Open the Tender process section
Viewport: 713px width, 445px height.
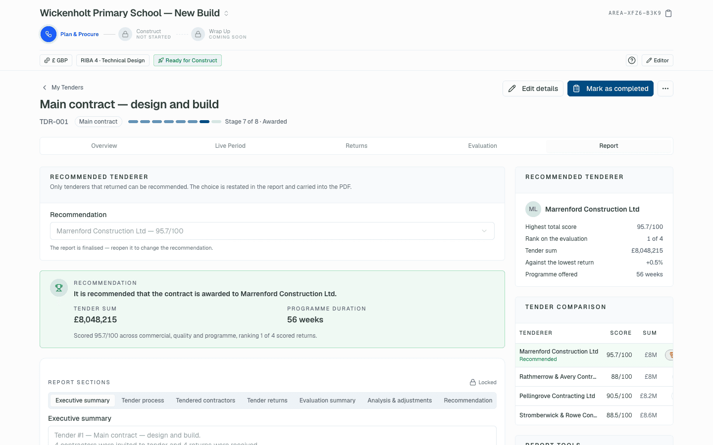tap(143, 400)
